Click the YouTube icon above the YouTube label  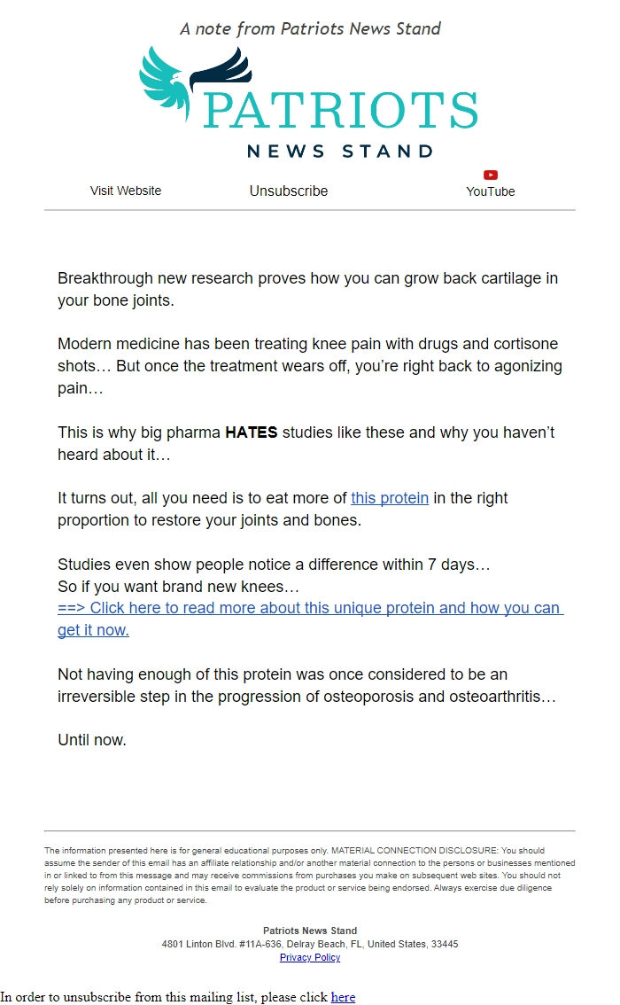pos(491,175)
